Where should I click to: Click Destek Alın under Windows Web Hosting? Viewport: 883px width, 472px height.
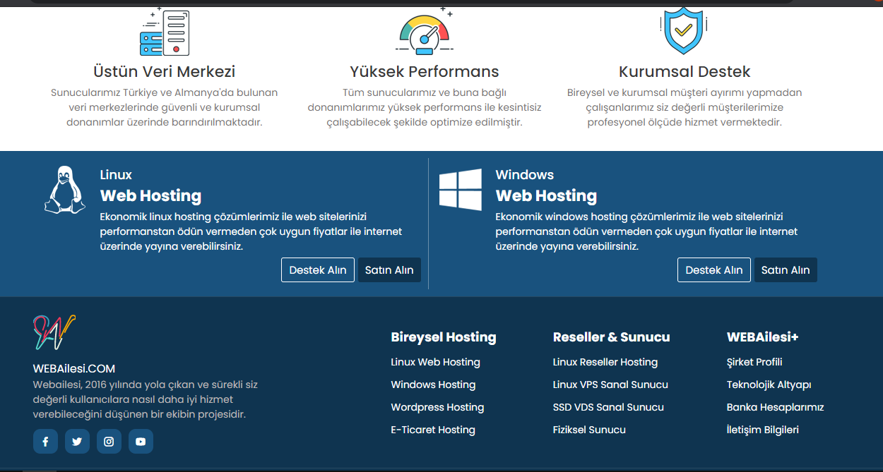tap(714, 270)
